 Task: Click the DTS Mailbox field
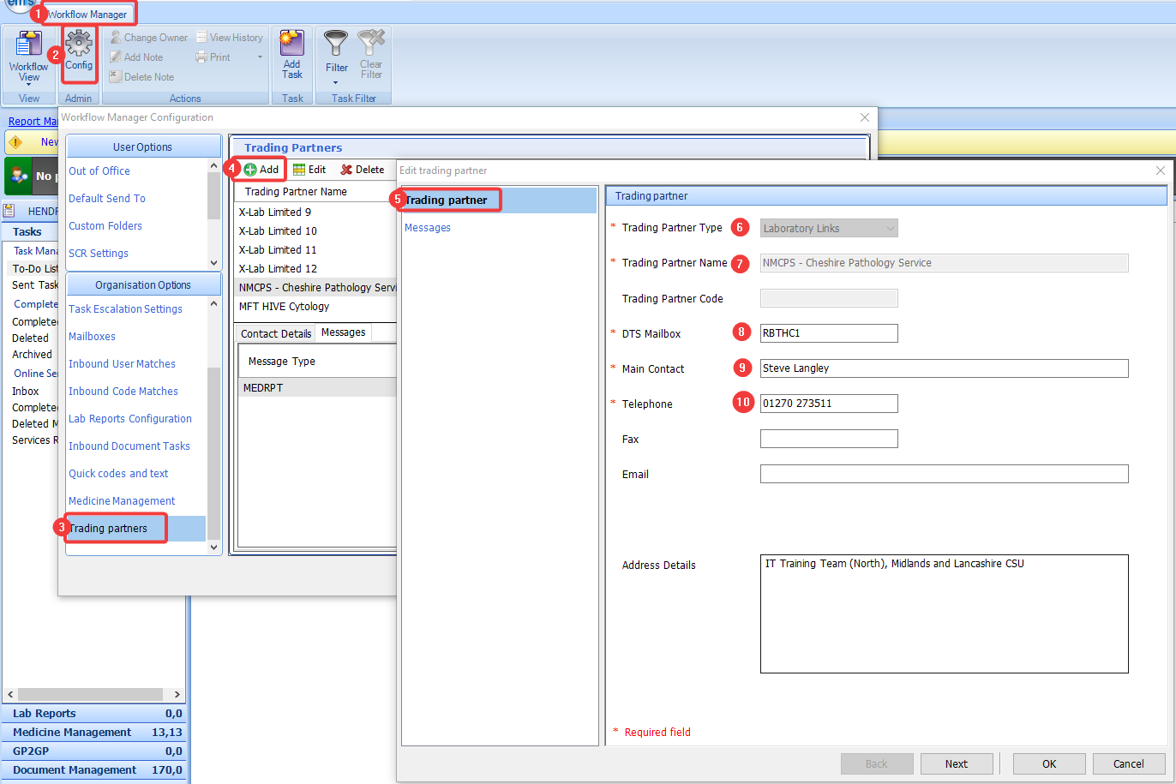[x=829, y=333]
